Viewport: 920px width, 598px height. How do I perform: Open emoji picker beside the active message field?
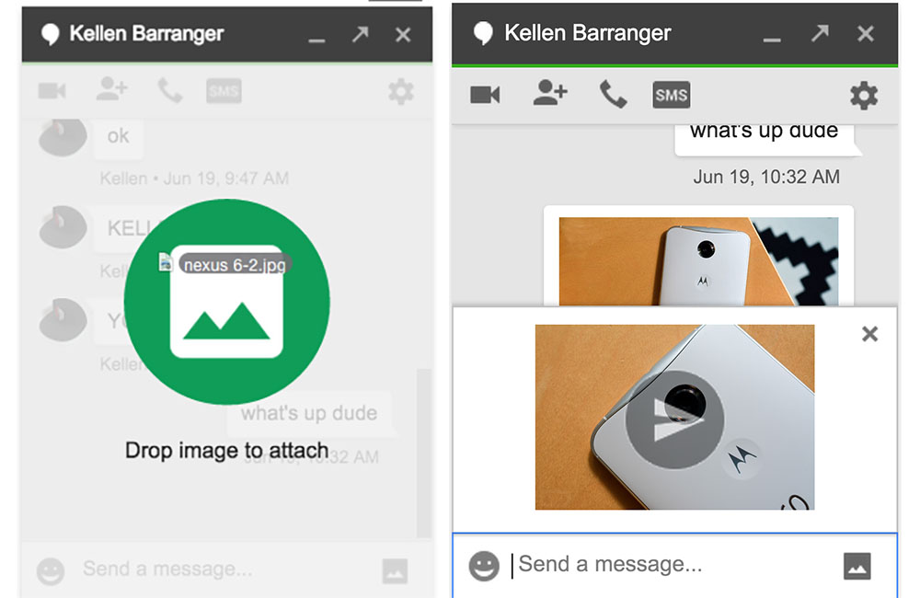484,565
